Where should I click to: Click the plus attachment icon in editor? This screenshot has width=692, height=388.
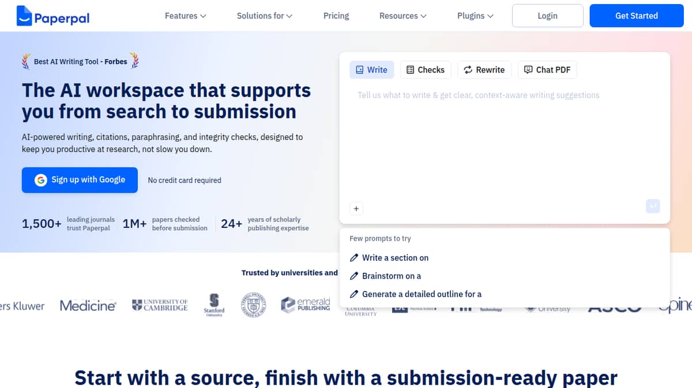[356, 208]
